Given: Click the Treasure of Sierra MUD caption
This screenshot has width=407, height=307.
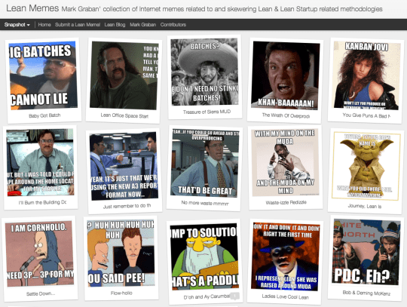Looking at the screenshot, I should (207, 112).
